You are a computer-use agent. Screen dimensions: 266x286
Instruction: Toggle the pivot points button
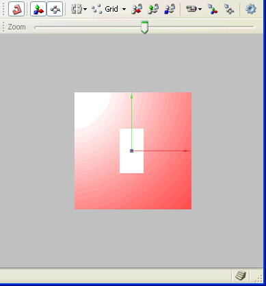(55, 9)
